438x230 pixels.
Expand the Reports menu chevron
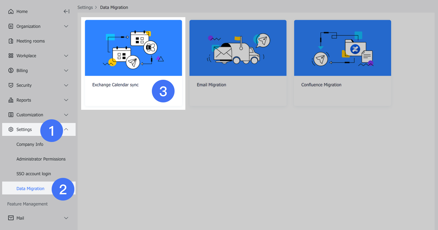(x=66, y=100)
